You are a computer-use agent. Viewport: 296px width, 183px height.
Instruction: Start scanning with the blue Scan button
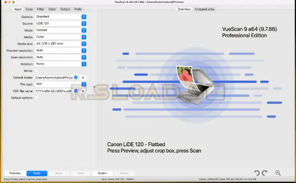tap(37, 173)
